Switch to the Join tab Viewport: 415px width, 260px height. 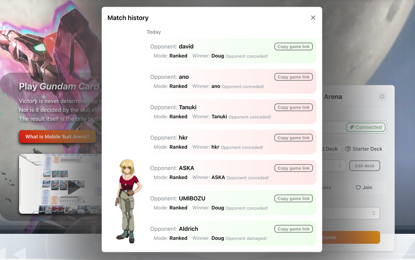click(x=364, y=187)
